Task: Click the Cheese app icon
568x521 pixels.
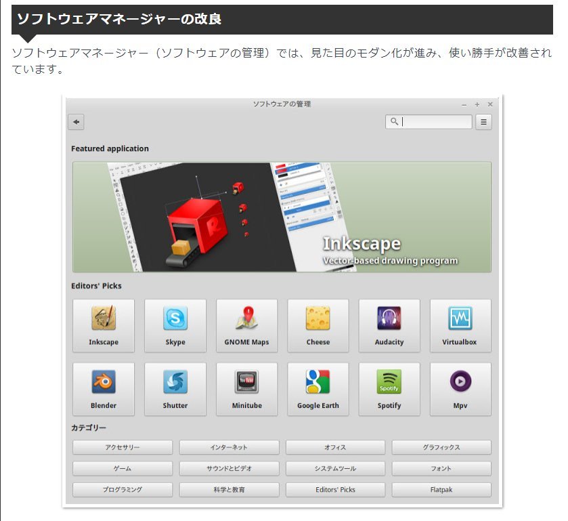Action: tap(318, 325)
